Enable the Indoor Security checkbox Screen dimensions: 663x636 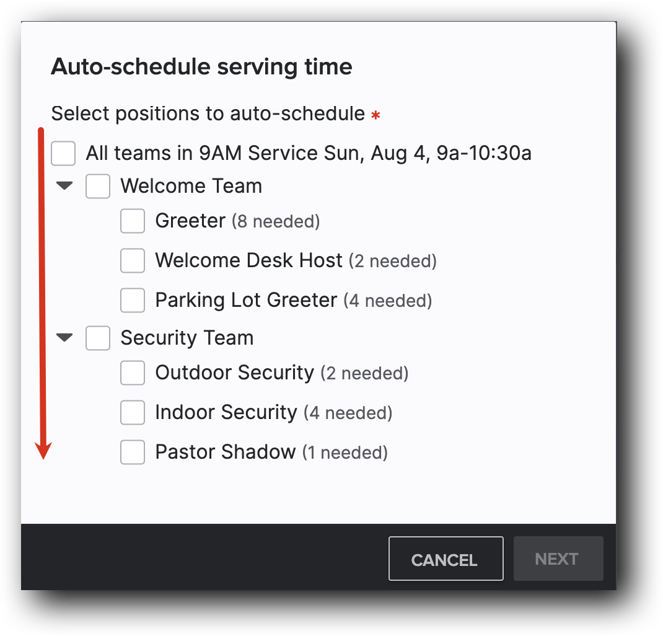coord(132,412)
